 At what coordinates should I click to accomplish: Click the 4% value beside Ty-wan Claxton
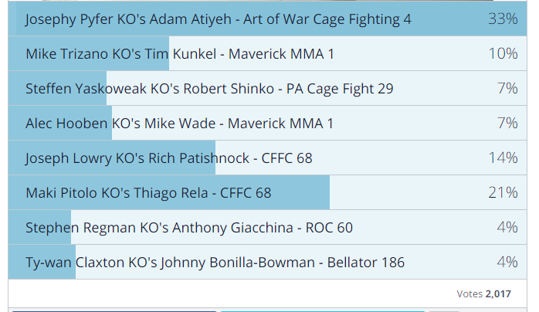(x=507, y=262)
